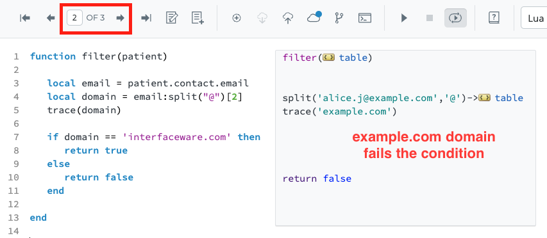Run script with play button

click(x=404, y=18)
